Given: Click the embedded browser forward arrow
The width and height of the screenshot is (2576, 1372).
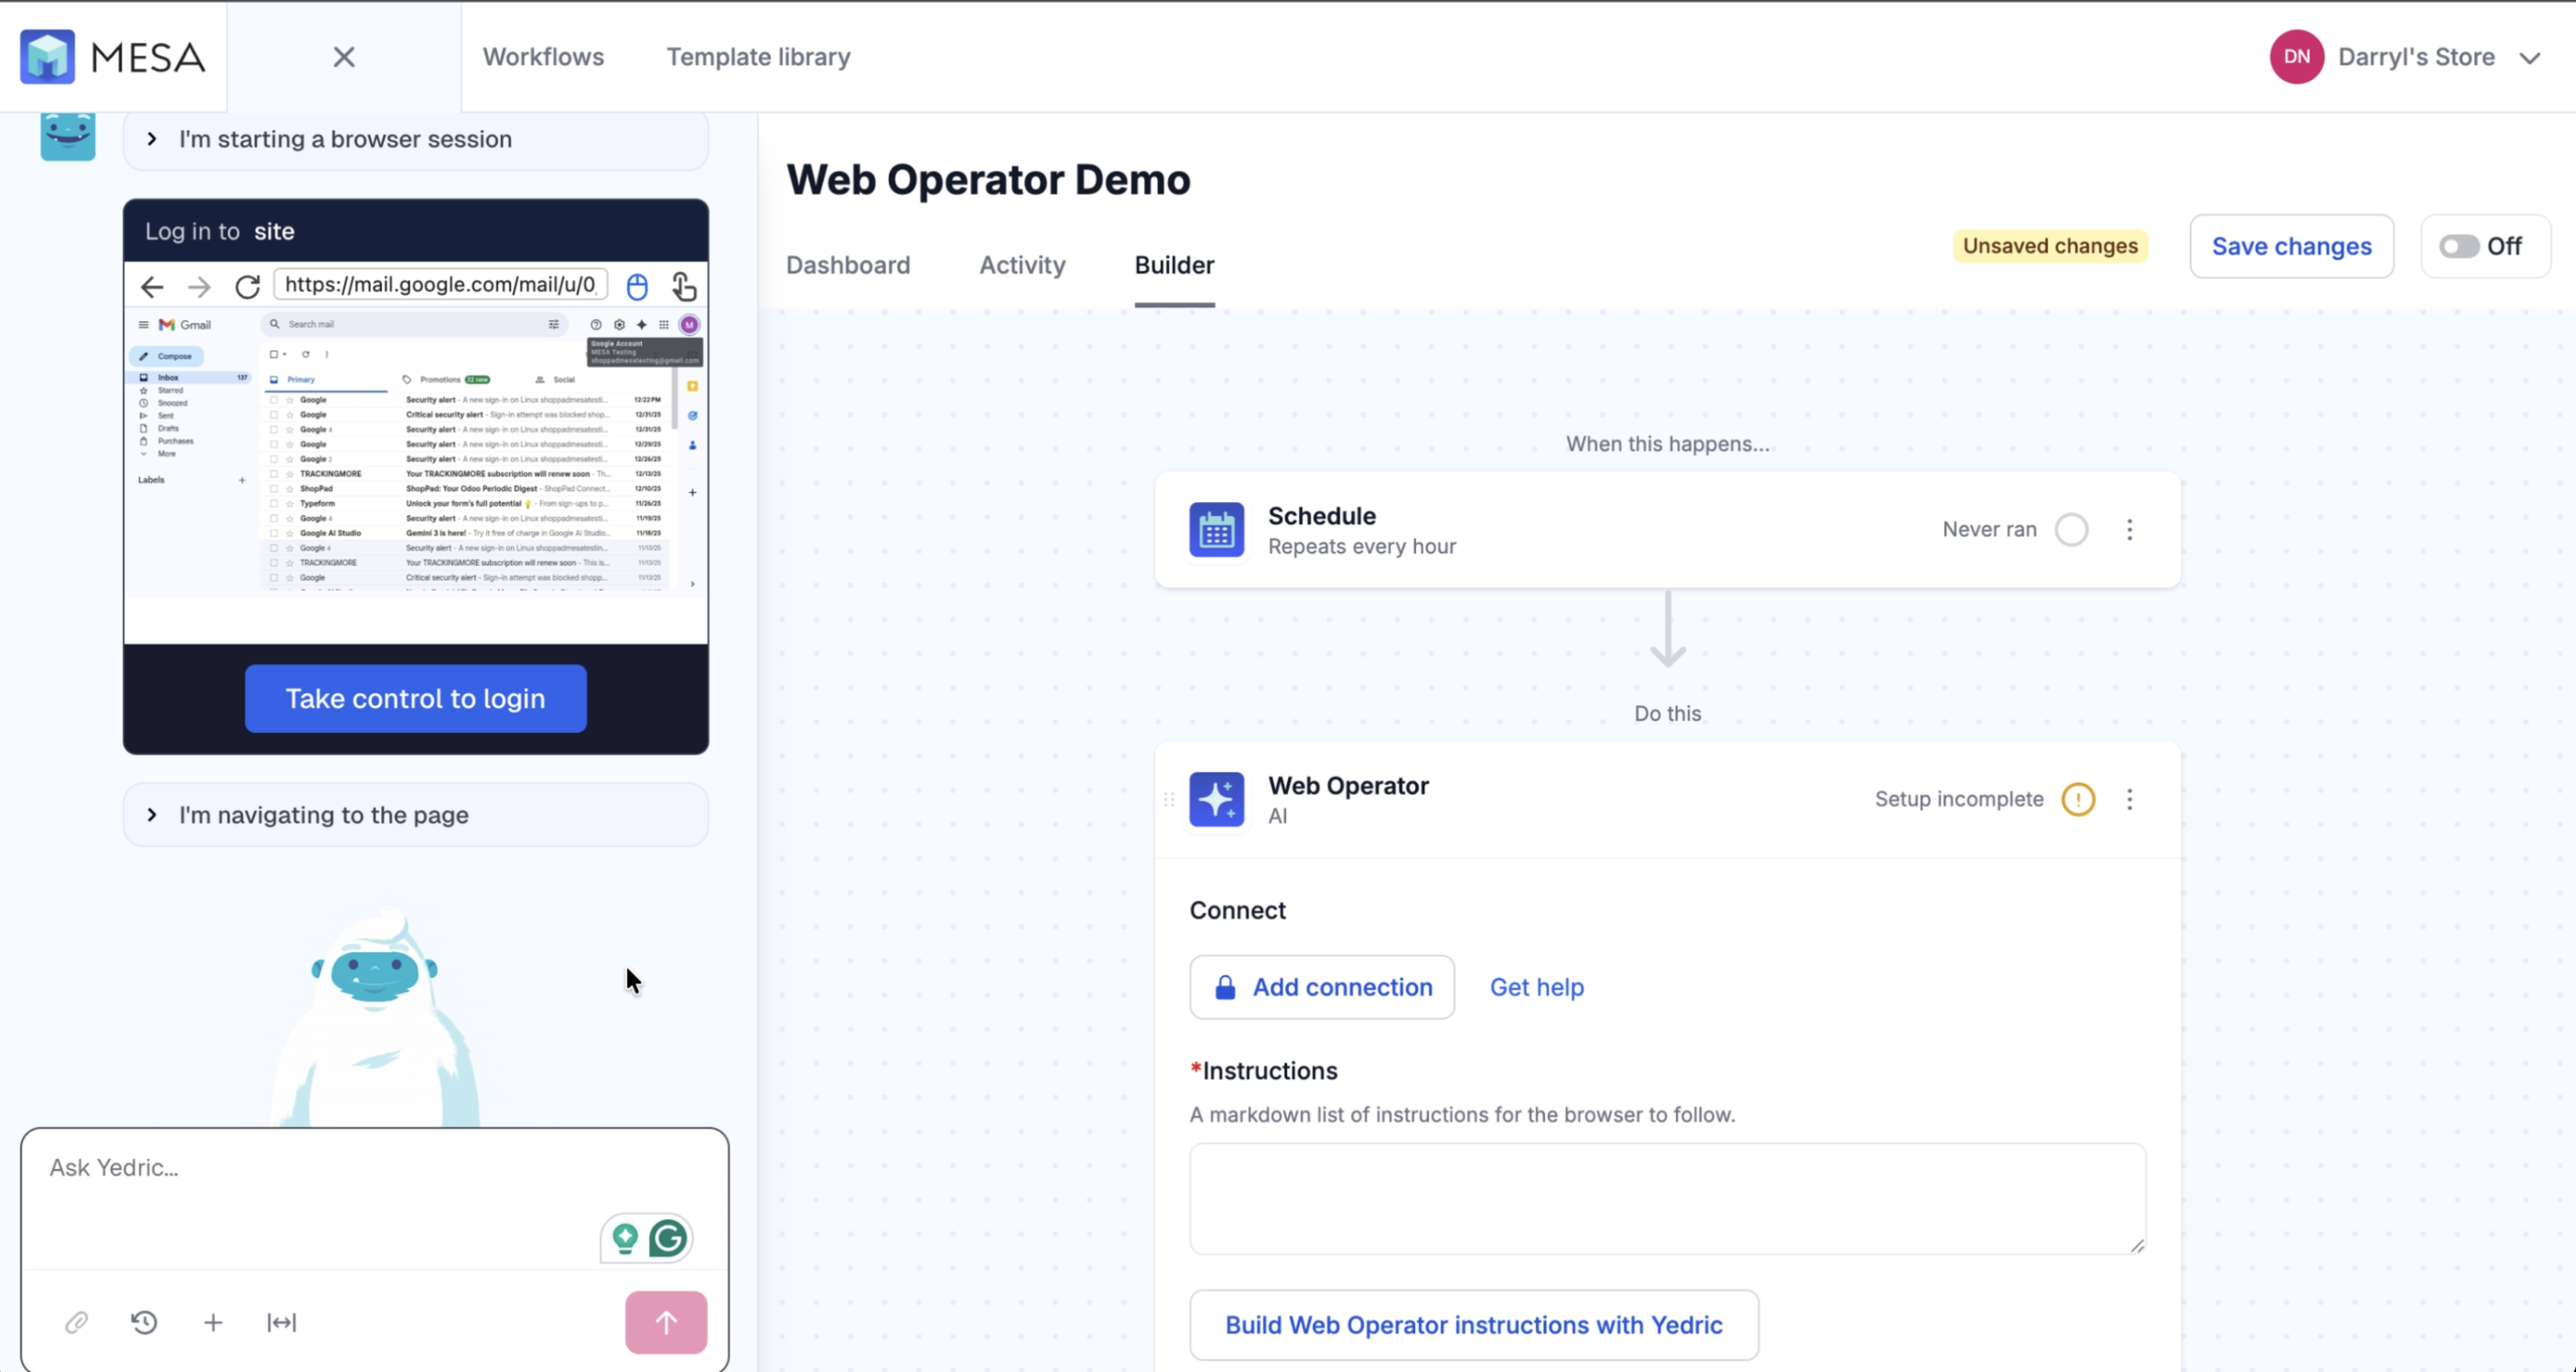Looking at the screenshot, I should coord(199,288).
